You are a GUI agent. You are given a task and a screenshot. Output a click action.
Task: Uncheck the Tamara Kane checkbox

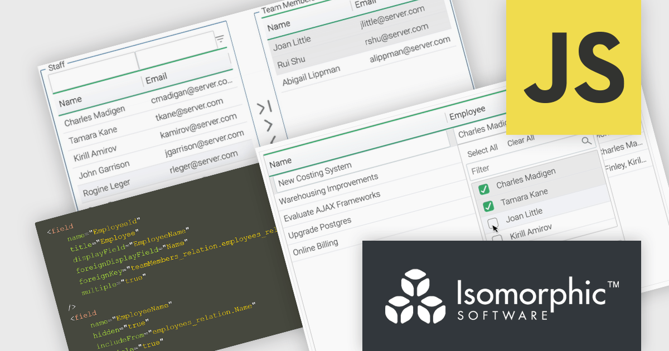488,206
